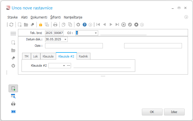Image resolution: width=193 pixels, height=121 pixels.
Task: Open the Alati menu
Action: (x=24, y=17)
